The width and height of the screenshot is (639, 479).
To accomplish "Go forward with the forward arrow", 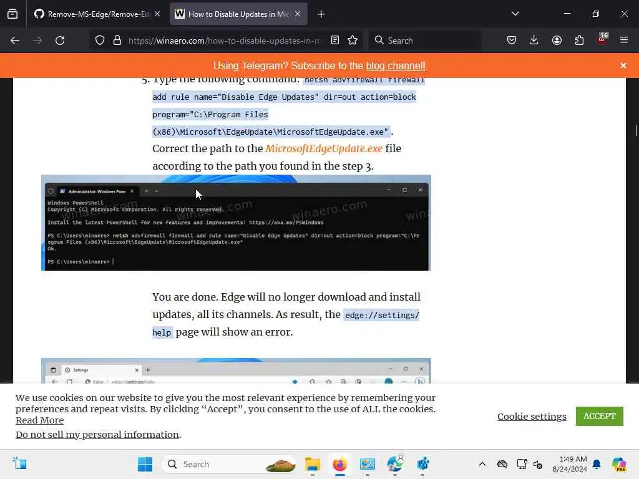I will (37, 41).
